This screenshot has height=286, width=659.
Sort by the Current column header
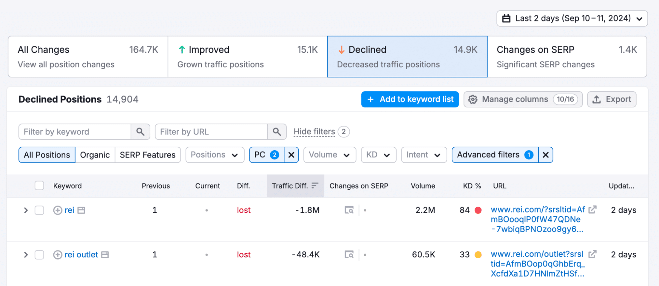click(x=207, y=186)
